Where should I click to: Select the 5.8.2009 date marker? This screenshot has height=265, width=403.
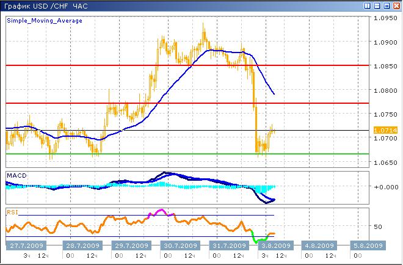tap(368, 245)
